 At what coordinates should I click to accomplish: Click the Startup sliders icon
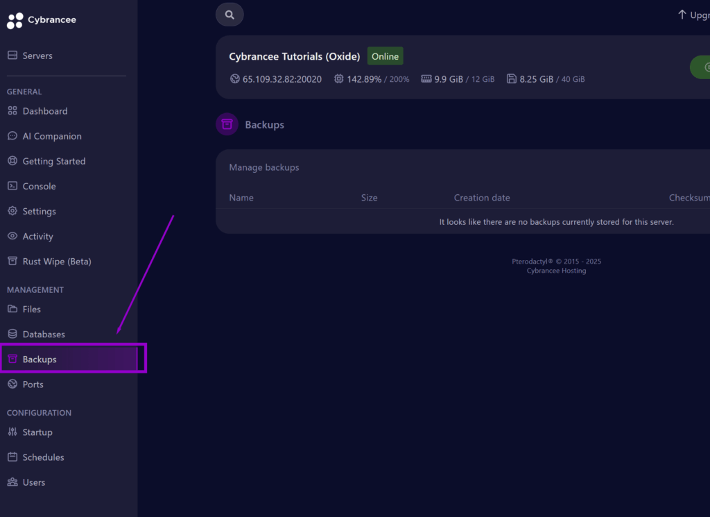point(12,432)
